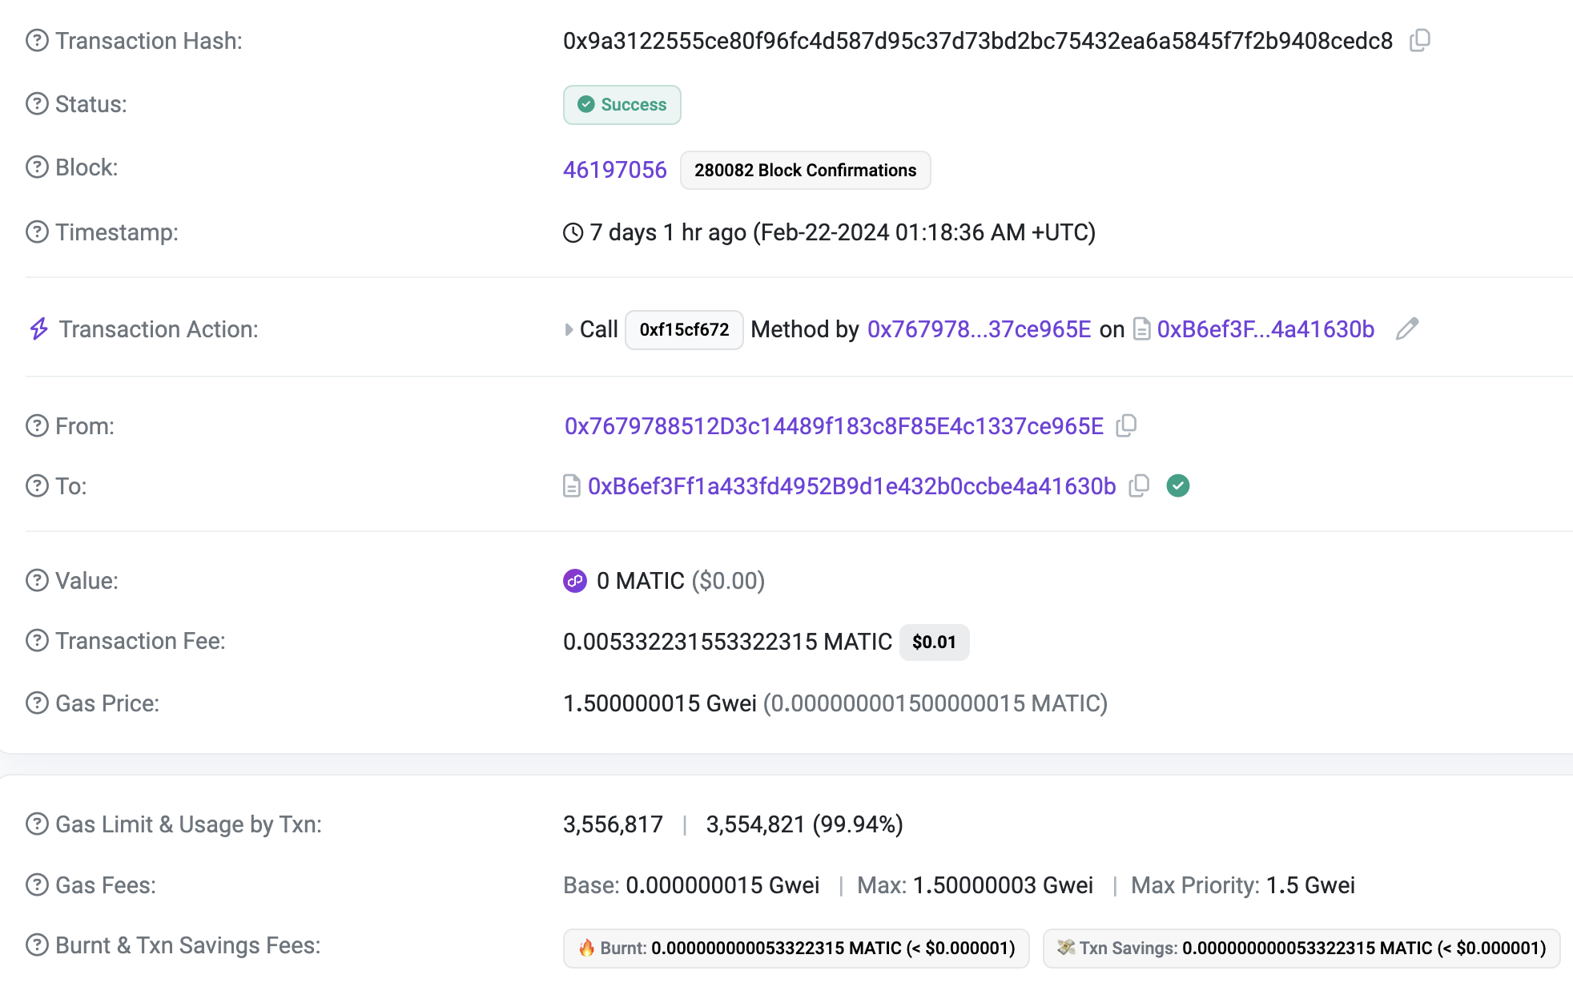Click help icon beside Burnt & Txn Savings Fees
The image size is (1573, 995).
(x=37, y=945)
